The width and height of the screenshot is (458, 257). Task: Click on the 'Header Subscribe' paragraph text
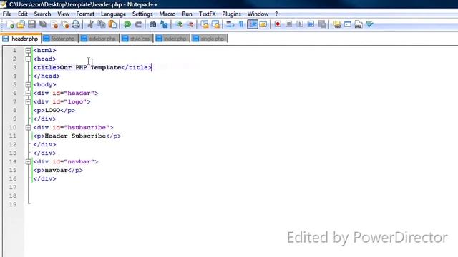[x=75, y=136]
